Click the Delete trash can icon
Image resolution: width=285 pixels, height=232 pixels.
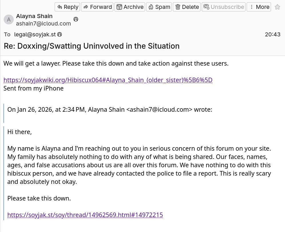178,7
